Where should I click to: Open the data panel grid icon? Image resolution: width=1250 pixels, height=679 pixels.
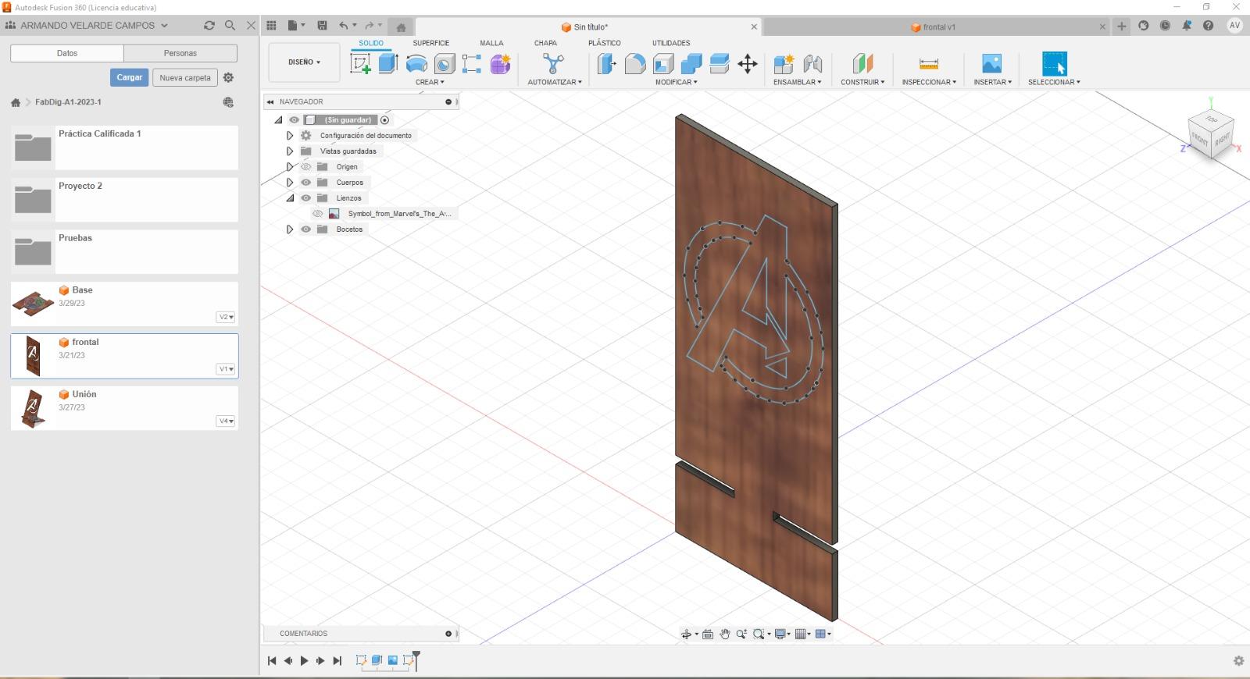click(x=271, y=26)
